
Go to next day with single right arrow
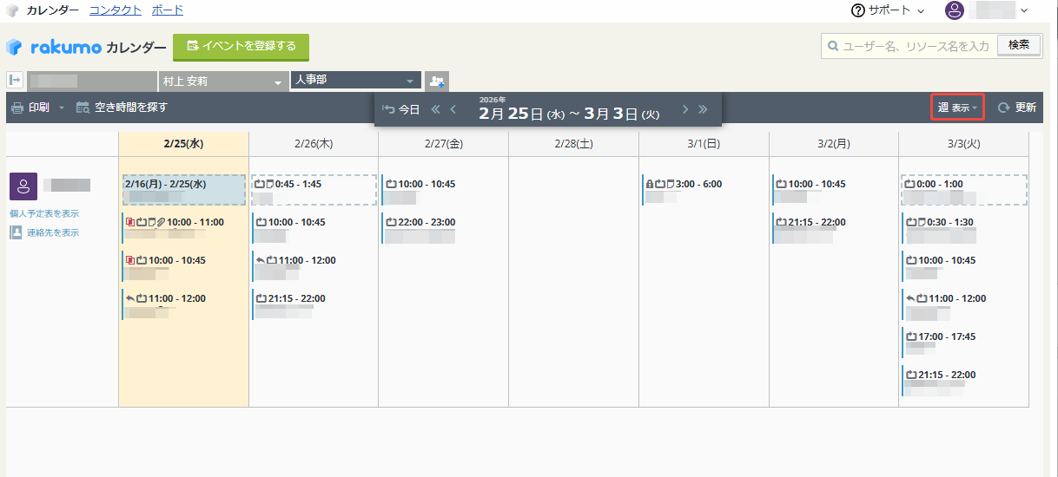[x=685, y=109]
